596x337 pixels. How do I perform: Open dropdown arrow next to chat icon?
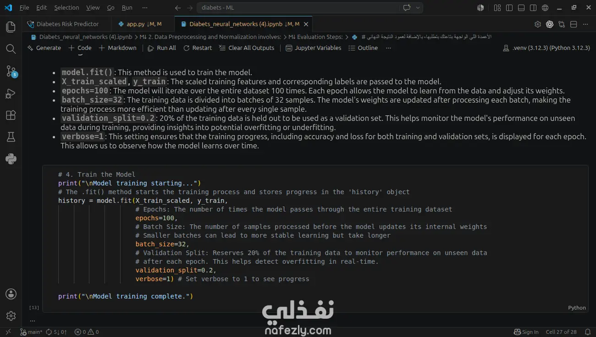coord(418,8)
